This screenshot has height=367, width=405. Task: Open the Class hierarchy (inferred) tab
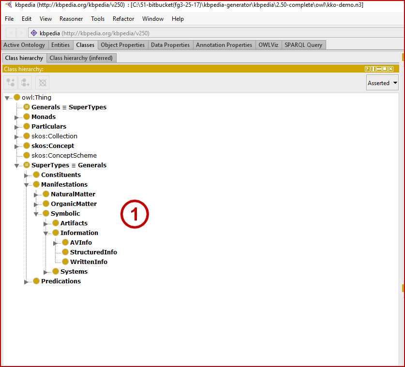tap(81, 58)
